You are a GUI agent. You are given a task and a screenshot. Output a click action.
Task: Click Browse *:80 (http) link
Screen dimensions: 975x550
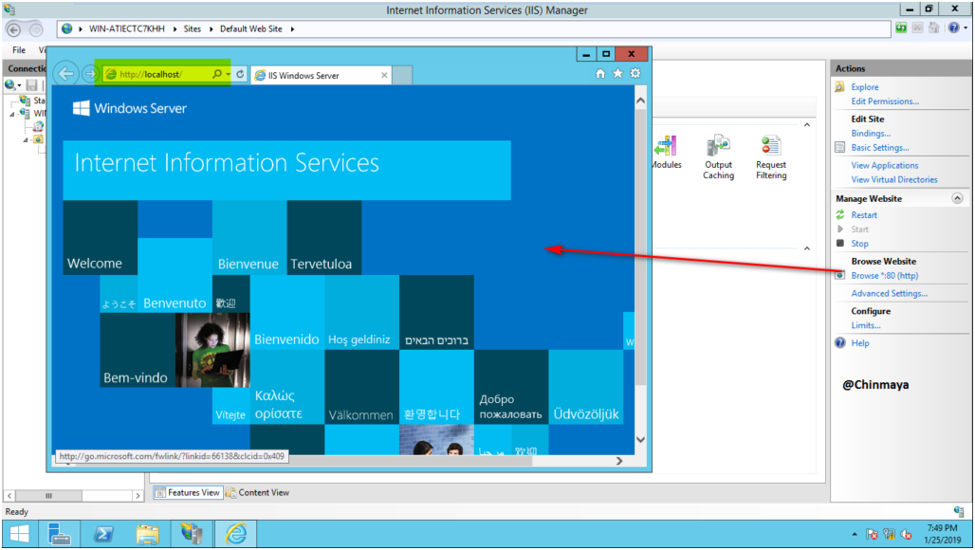tap(884, 275)
